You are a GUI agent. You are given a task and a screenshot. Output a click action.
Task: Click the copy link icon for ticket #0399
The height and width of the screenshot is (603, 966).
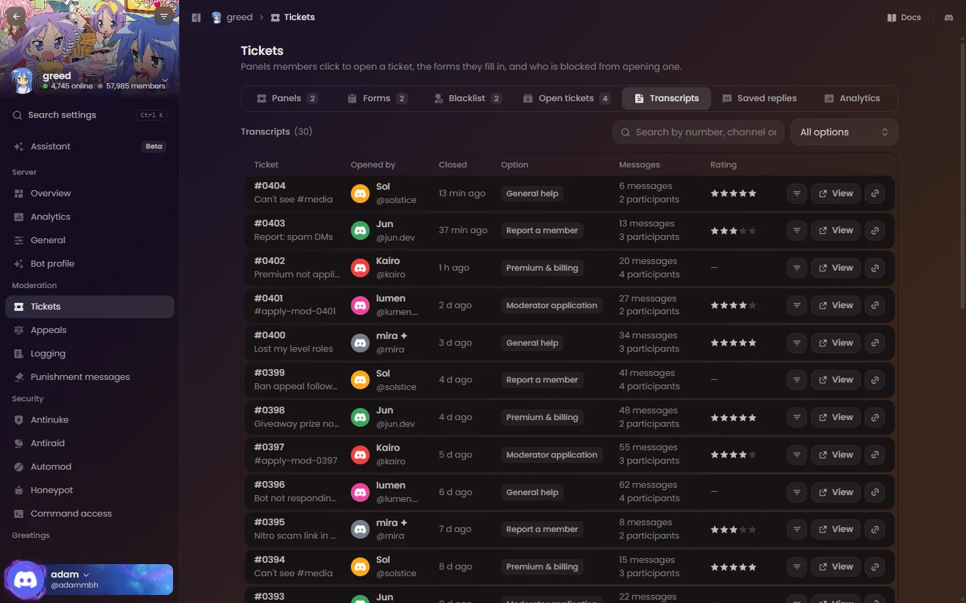click(x=875, y=380)
